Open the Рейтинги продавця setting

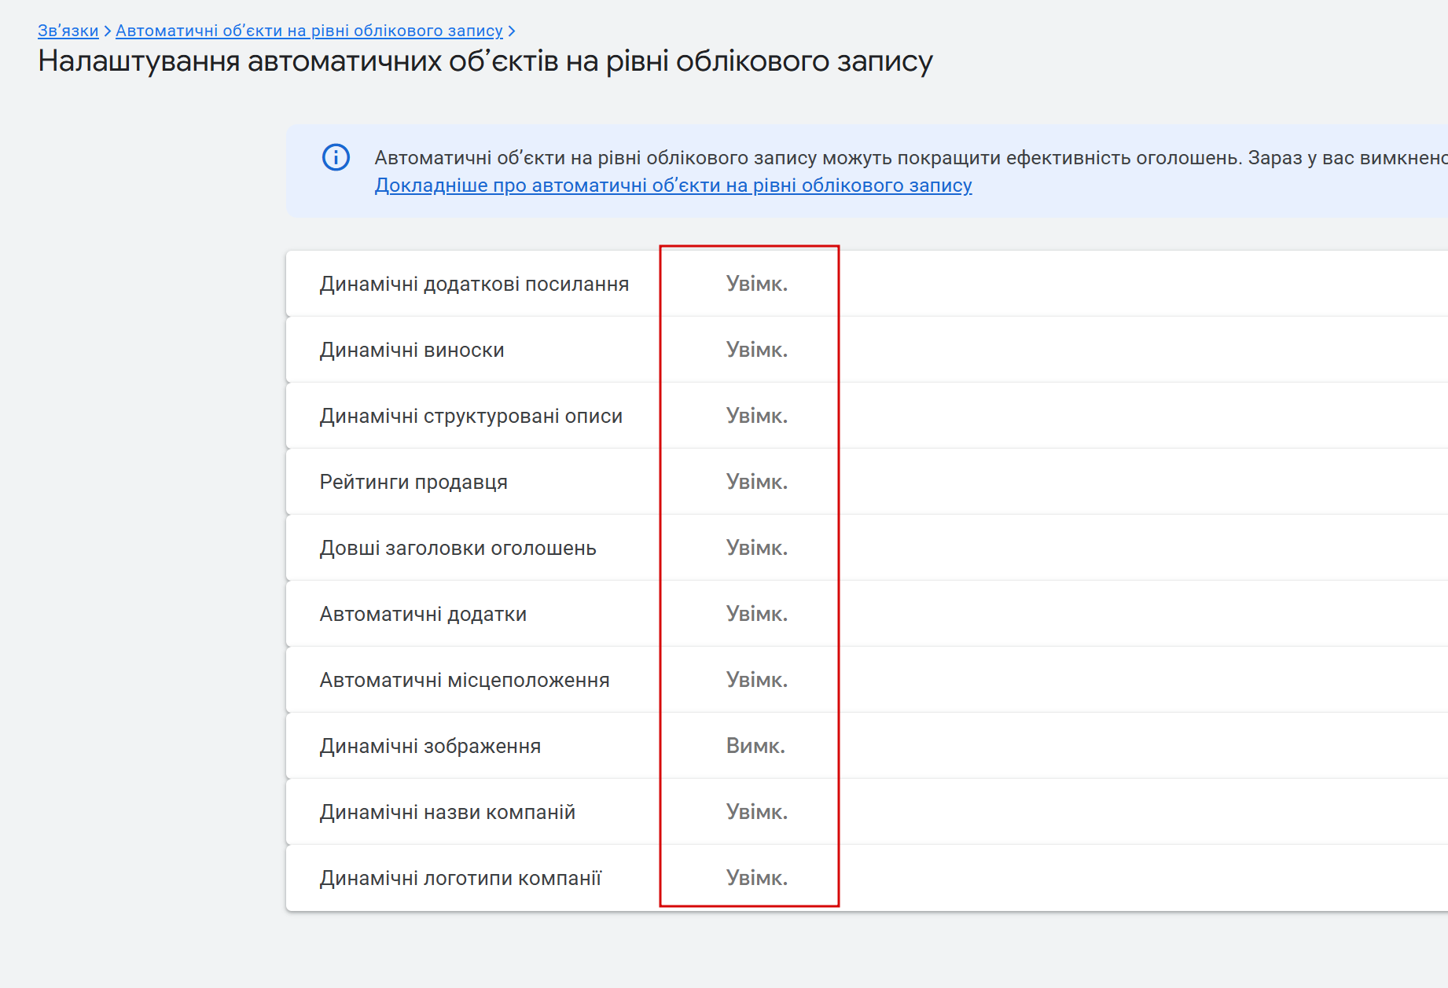(x=413, y=482)
